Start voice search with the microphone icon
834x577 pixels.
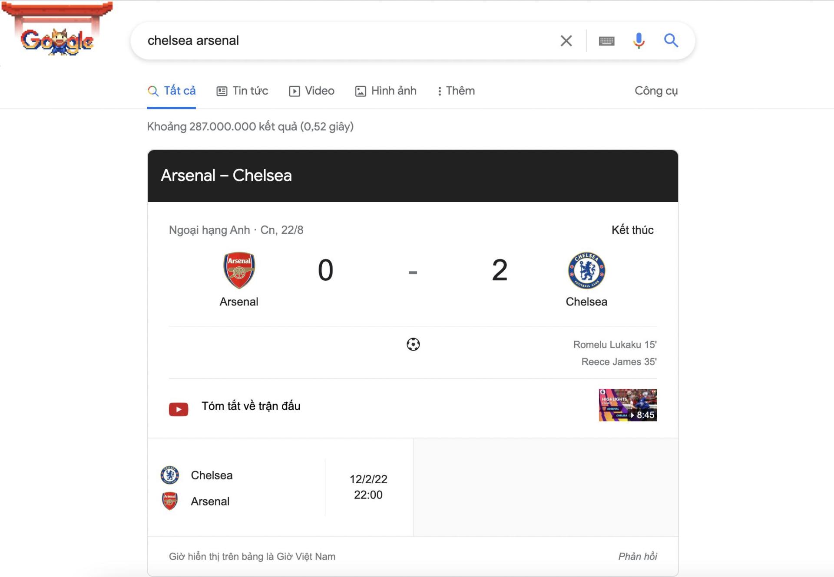point(639,41)
